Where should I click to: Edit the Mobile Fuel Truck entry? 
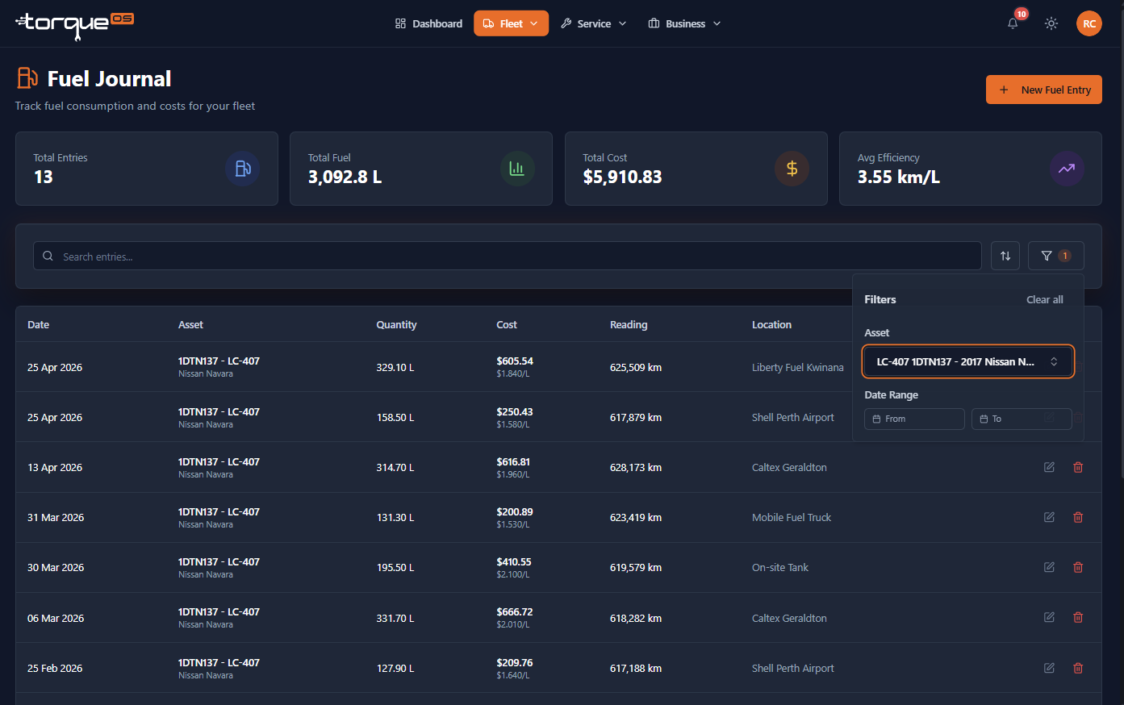(1049, 517)
